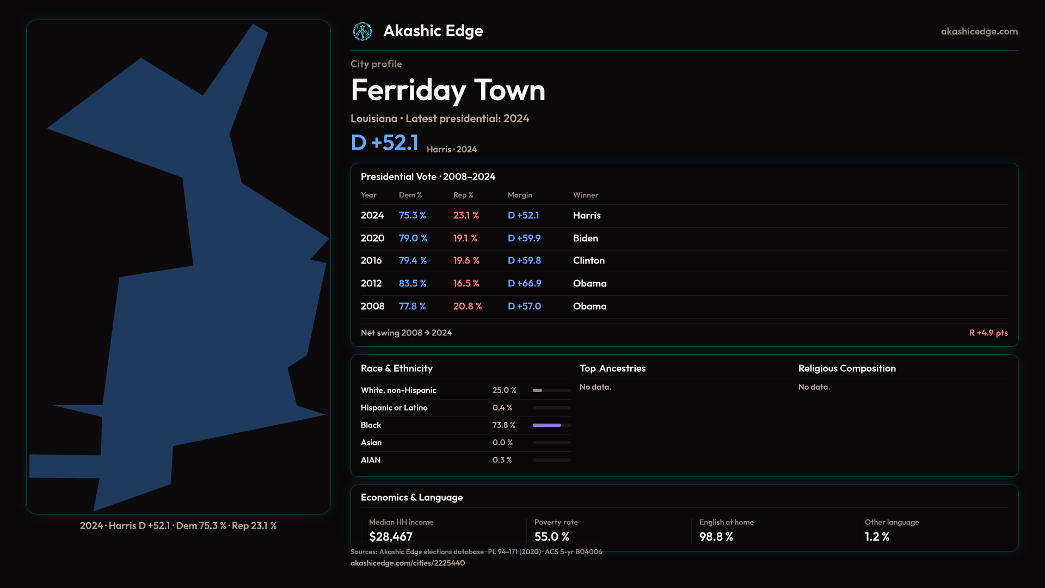The height and width of the screenshot is (588, 1045).
Task: Click the Margin column header
Action: point(520,195)
